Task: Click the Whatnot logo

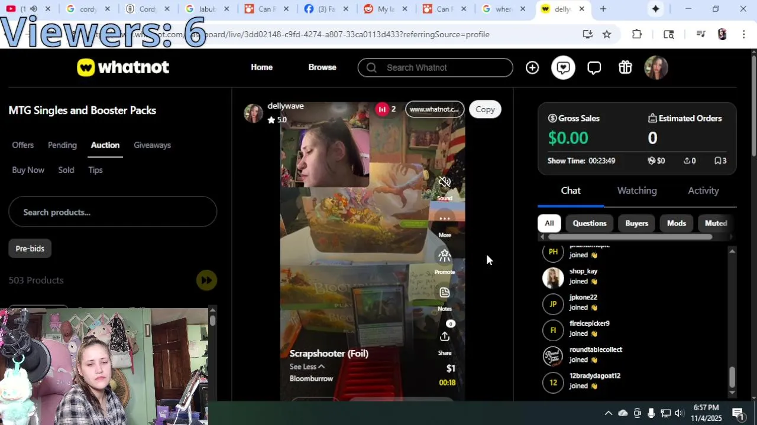Action: tap(123, 67)
